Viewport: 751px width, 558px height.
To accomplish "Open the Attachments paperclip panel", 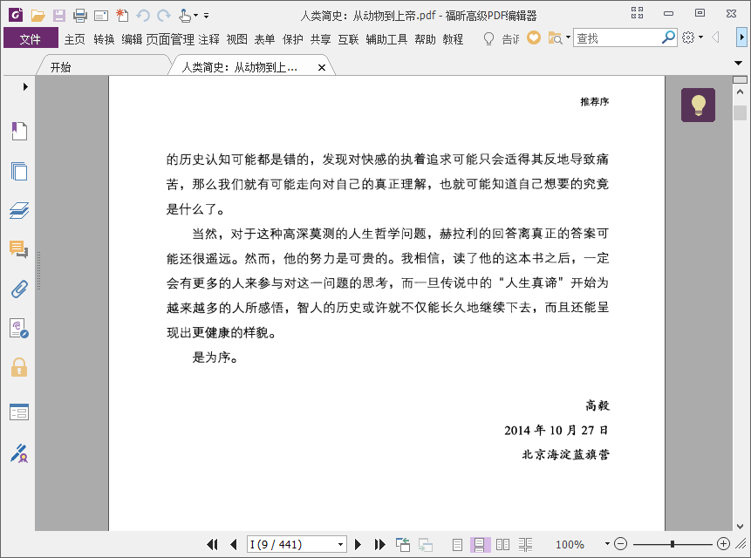I will pos(19,289).
